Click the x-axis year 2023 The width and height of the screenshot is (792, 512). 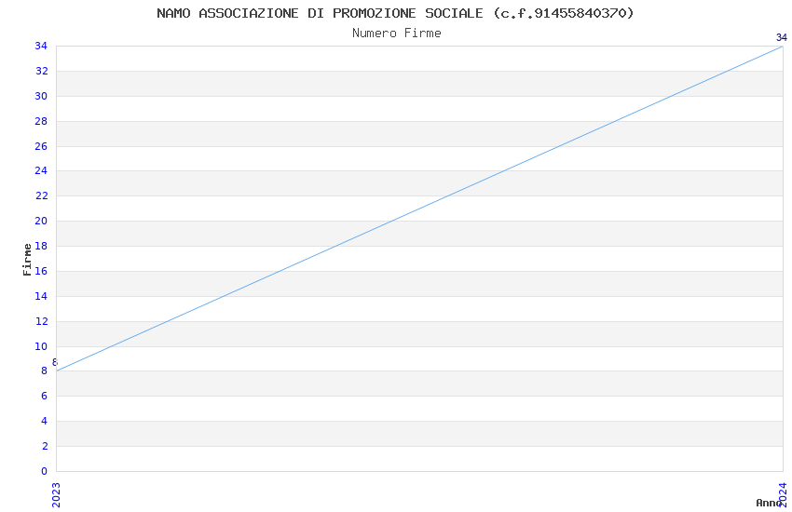click(x=56, y=495)
